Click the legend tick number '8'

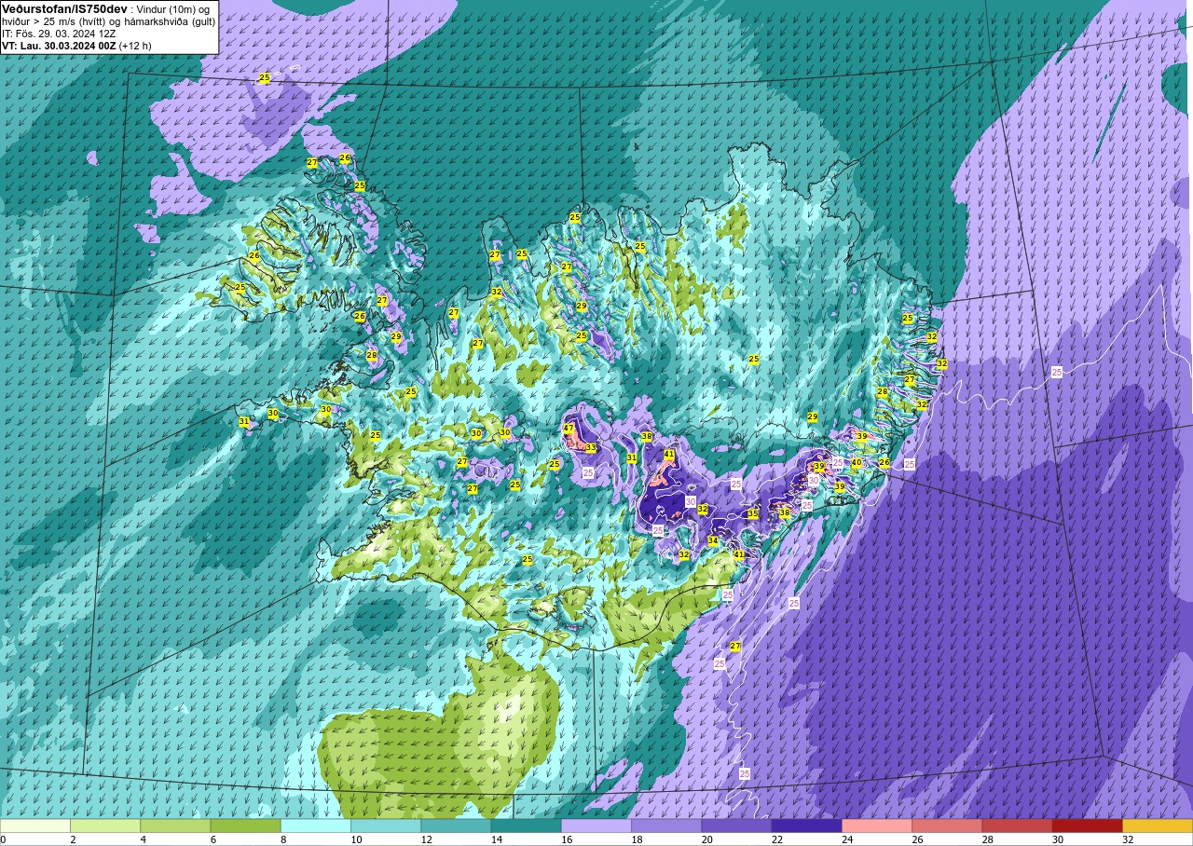pos(281,839)
